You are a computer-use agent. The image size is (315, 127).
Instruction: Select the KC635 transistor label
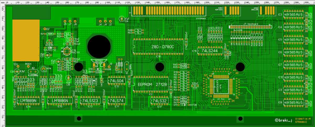click(x=50, y=45)
